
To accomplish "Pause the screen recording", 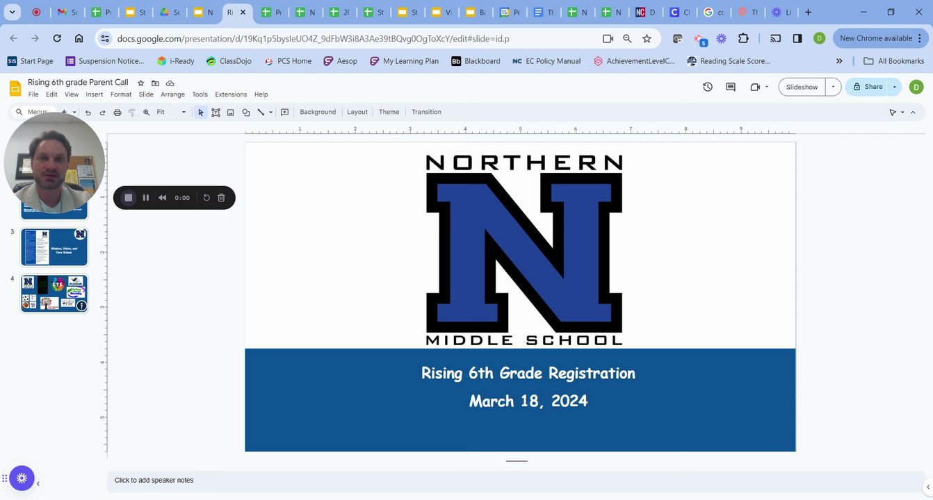I will [146, 198].
